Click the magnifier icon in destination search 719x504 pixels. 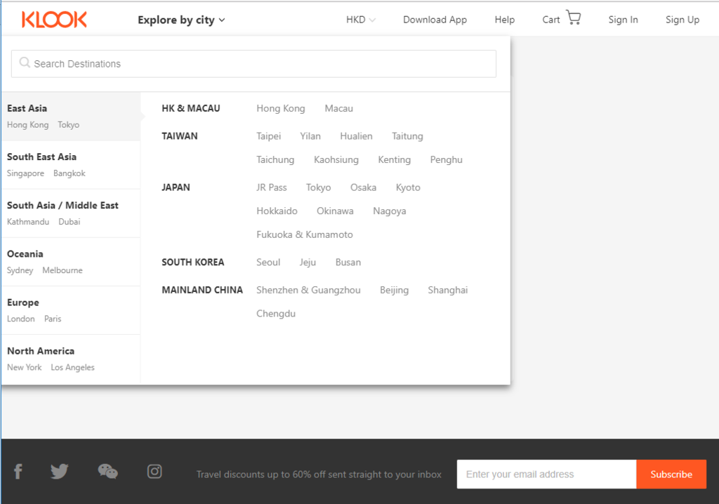pos(25,63)
